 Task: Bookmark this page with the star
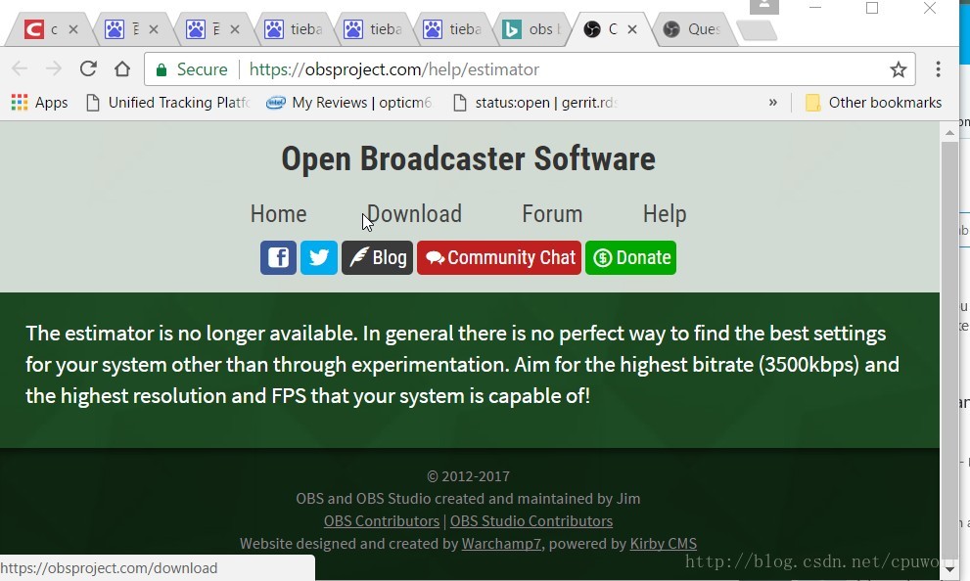point(899,69)
